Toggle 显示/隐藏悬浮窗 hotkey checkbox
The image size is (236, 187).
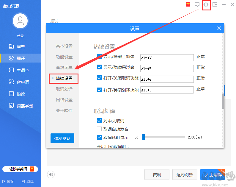tap(99, 67)
